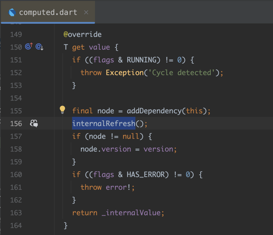
Task: Click the 'value' getter name on line 150
Action: (99, 47)
